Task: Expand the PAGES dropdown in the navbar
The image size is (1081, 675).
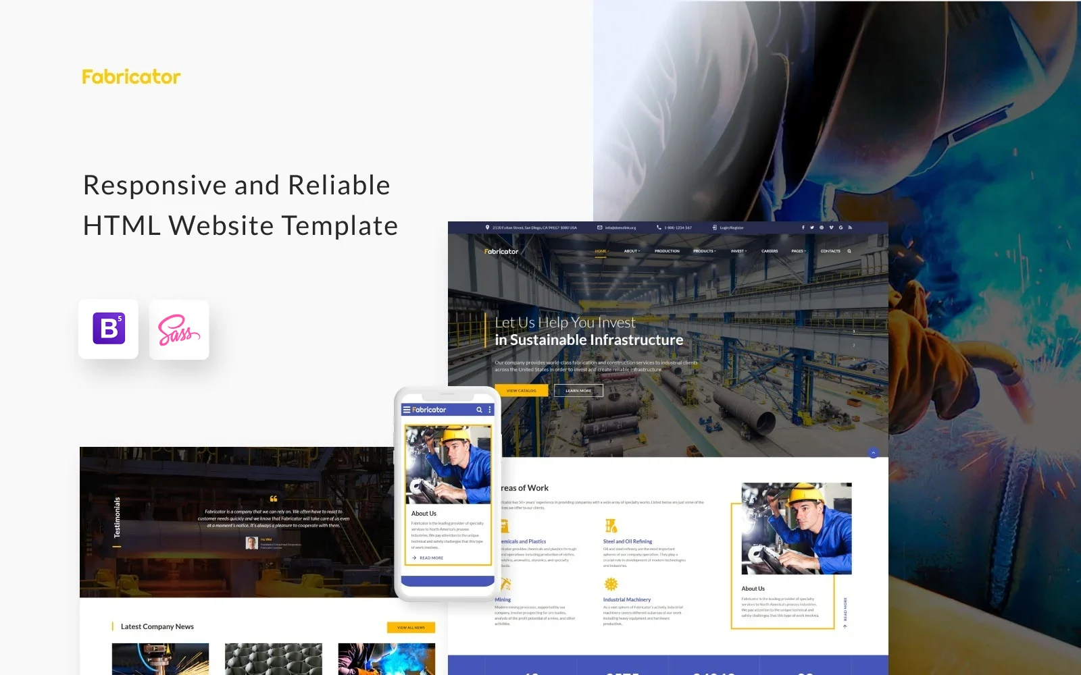Action: 798,250
